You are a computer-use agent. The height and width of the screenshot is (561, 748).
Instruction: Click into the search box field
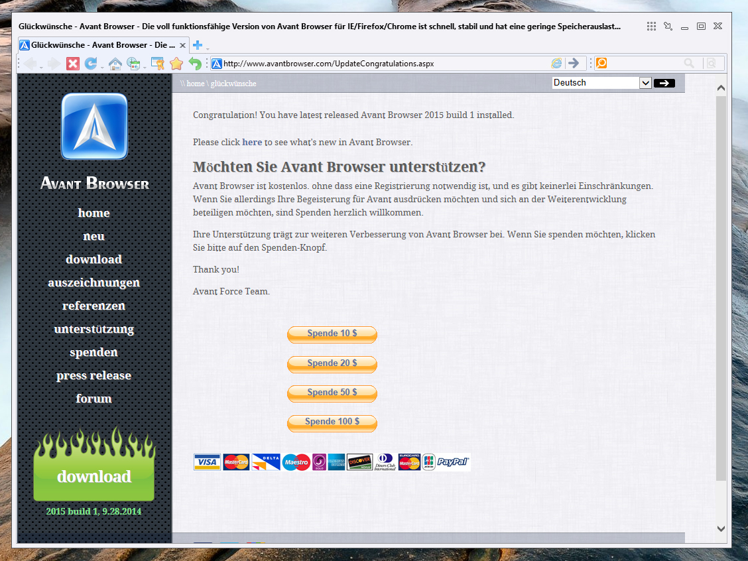[644, 63]
